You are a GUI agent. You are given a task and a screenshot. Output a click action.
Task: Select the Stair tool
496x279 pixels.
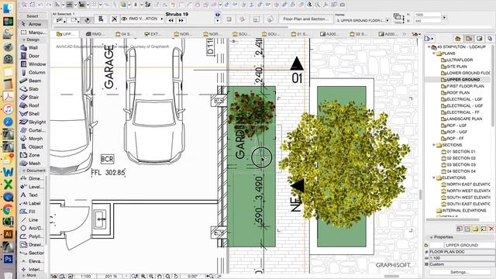pyautogui.click(x=33, y=97)
